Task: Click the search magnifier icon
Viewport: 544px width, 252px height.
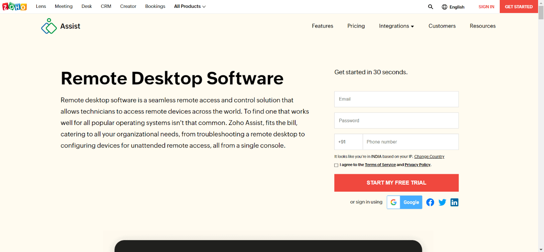Action: point(431,7)
